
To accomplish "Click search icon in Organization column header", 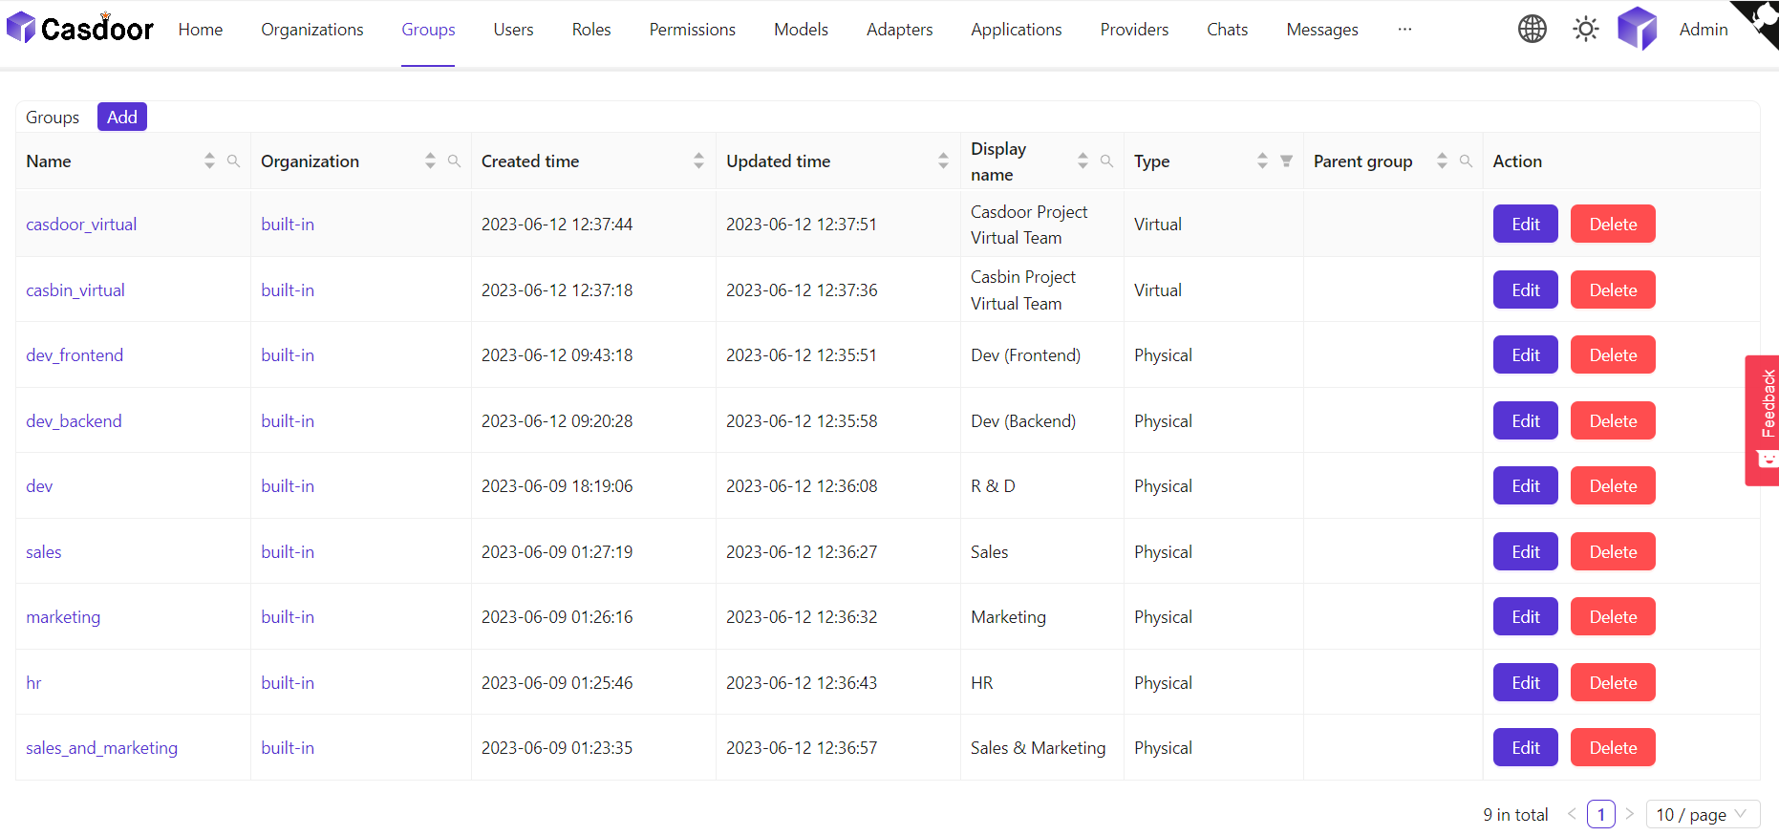I will pyautogui.click(x=454, y=161).
